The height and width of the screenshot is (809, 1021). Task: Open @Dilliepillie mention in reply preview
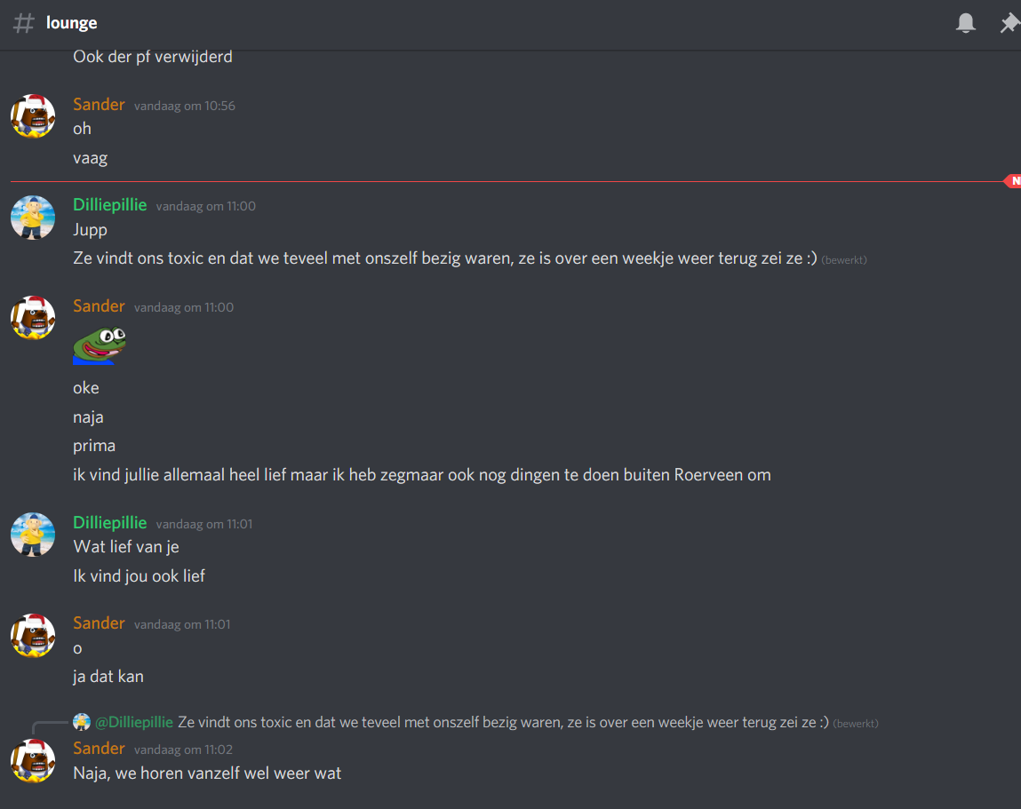click(x=134, y=723)
